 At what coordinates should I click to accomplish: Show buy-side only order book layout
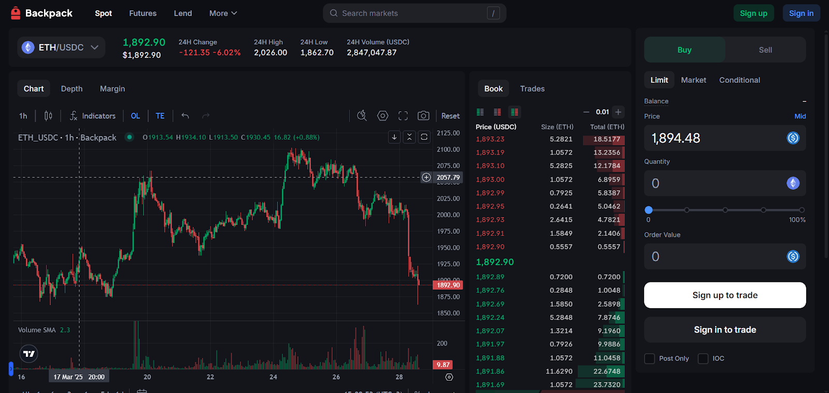[x=480, y=112]
